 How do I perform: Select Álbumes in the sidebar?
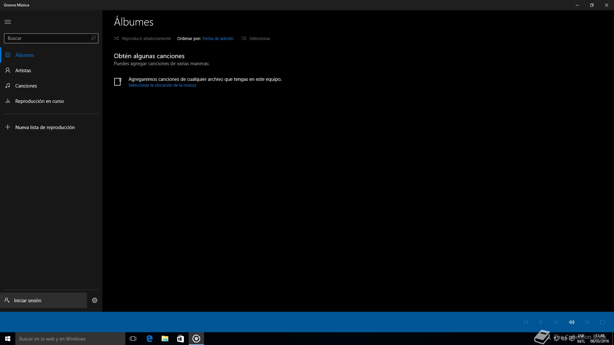point(51,55)
